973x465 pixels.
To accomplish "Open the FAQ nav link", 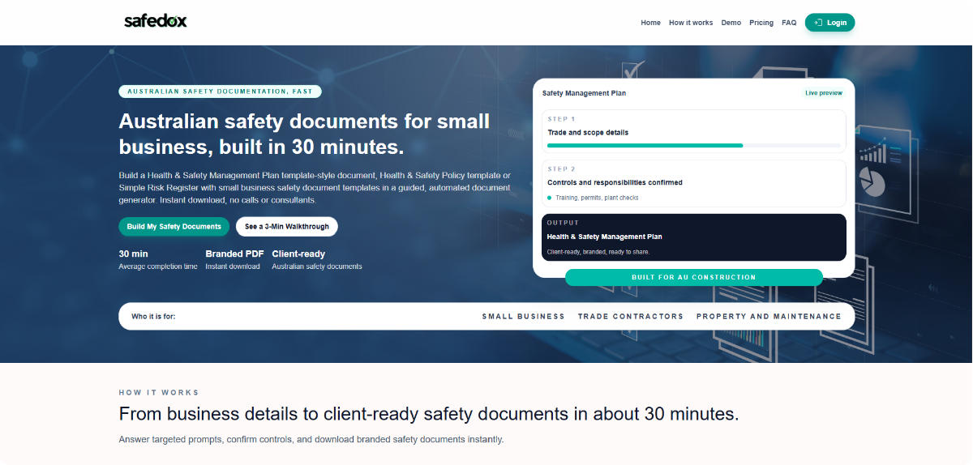I will point(788,23).
